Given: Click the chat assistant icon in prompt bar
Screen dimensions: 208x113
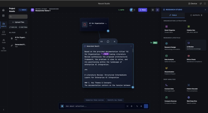Looking at the screenshot, I should (x=62, y=106).
